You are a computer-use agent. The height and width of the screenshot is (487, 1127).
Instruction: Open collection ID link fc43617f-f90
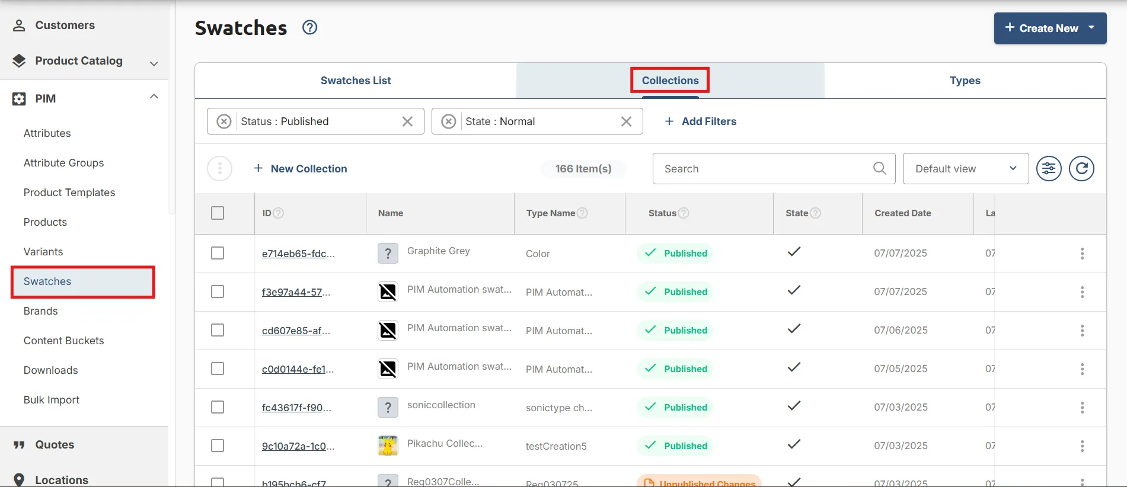(296, 408)
